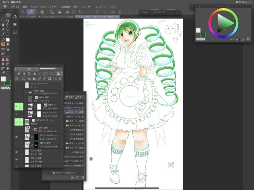Open the フィルター menu
The image size is (254, 190).
pos(87,7)
